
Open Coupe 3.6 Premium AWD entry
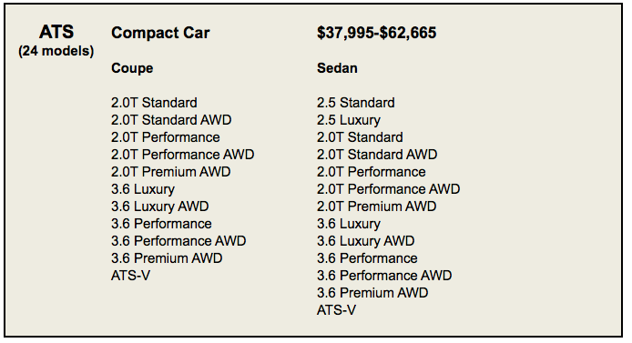(x=167, y=258)
